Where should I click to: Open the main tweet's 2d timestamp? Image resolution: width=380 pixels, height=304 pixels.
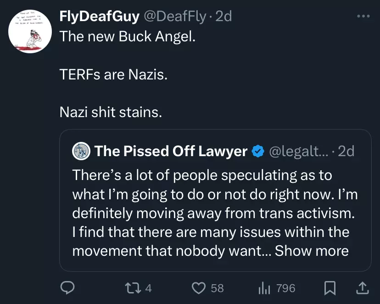click(x=224, y=17)
